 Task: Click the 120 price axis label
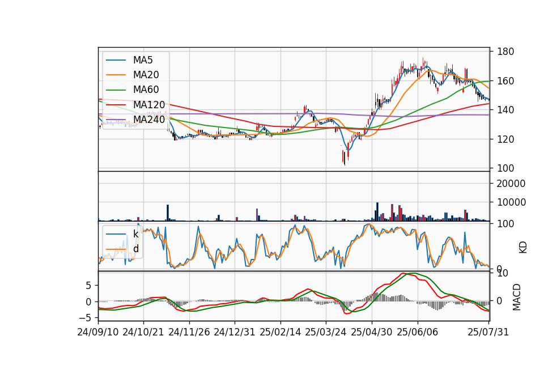[x=505, y=139]
